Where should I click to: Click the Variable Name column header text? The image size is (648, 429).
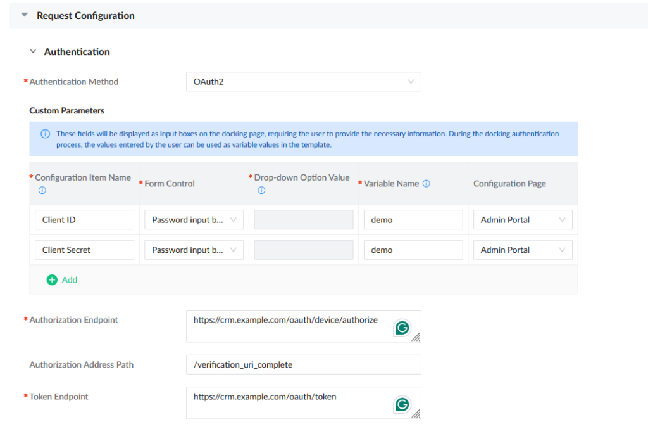tap(391, 183)
